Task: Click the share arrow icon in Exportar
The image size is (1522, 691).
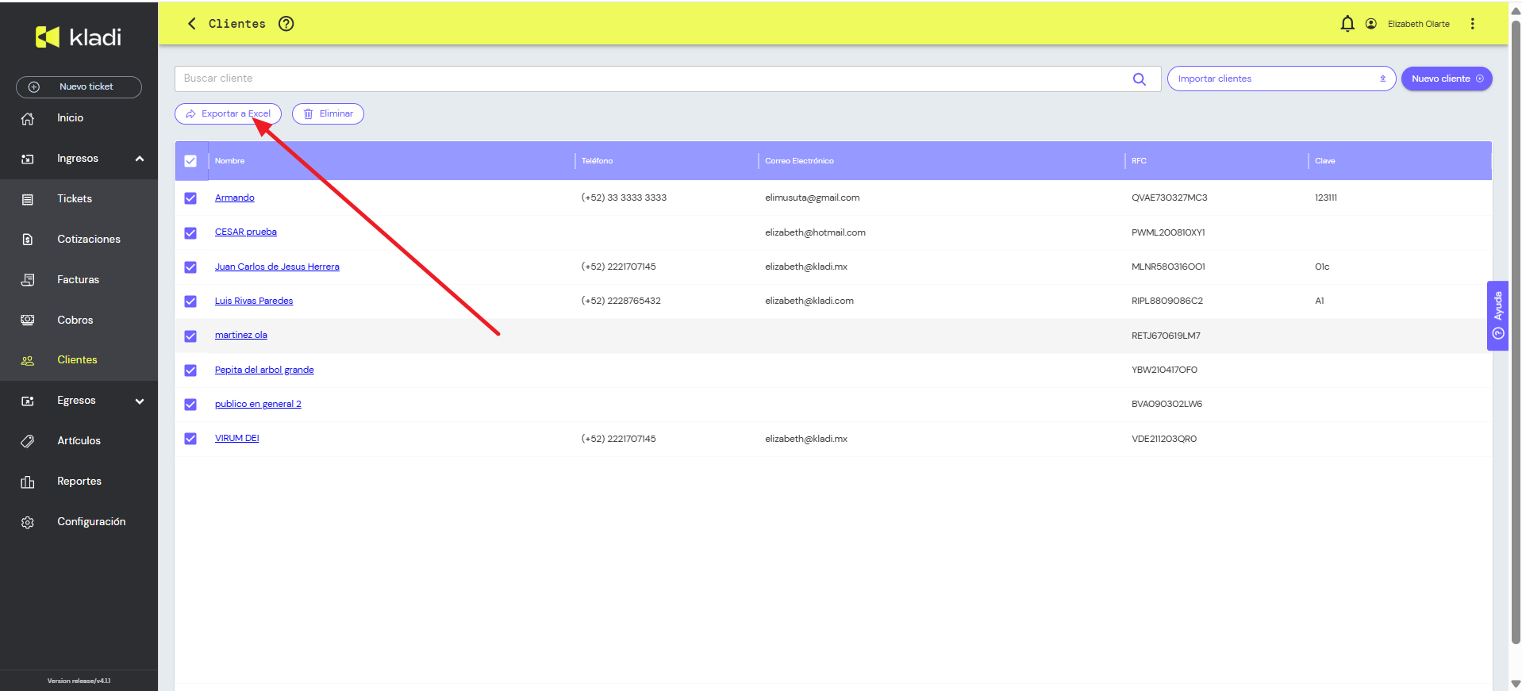Action: point(190,113)
